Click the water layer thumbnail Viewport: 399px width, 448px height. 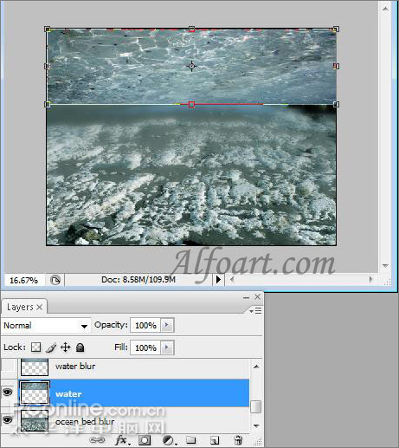coord(35,393)
